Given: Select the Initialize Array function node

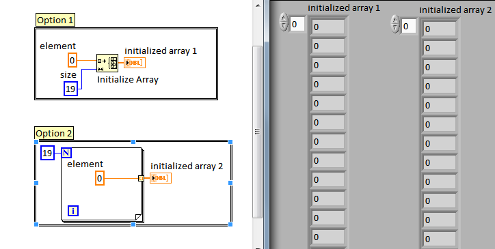Looking at the screenshot, I should point(107,63).
